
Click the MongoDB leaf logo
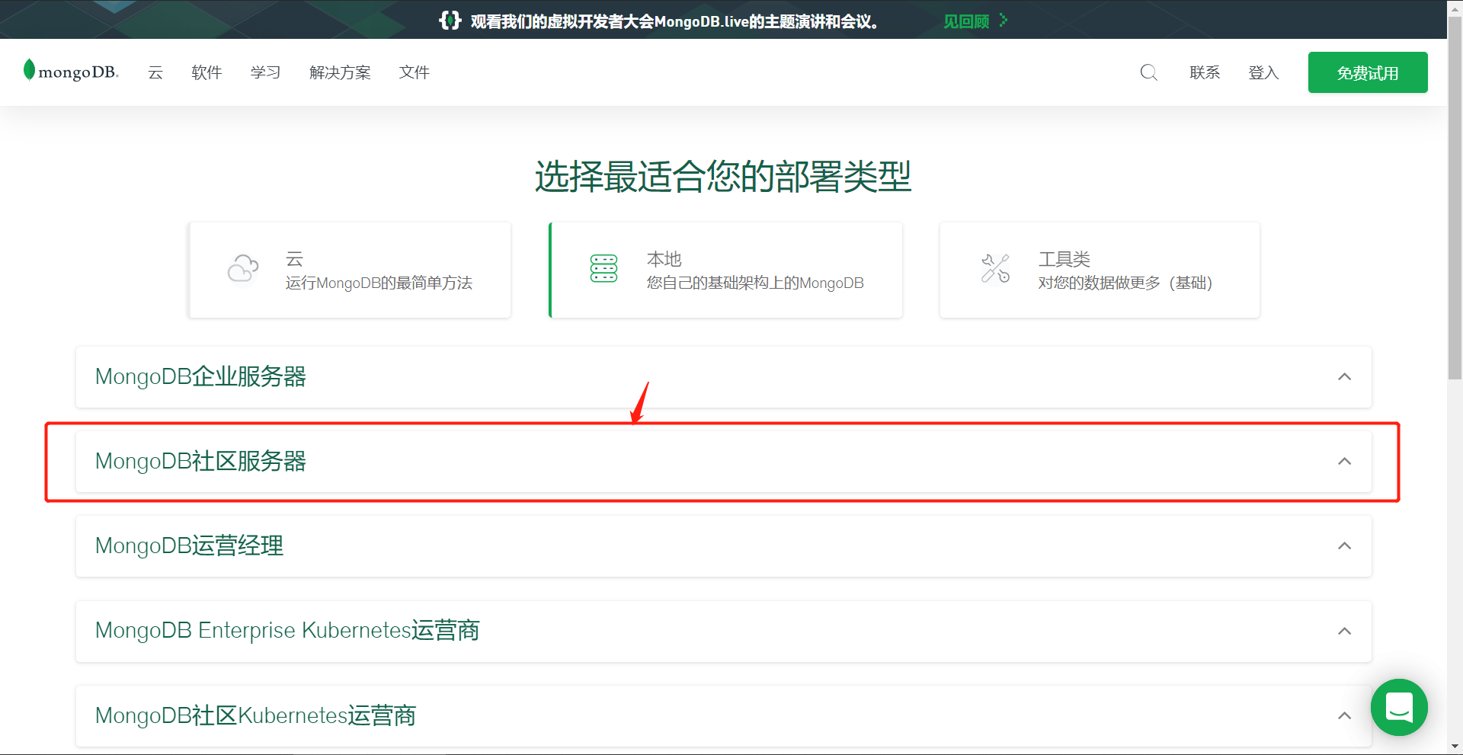29,69
